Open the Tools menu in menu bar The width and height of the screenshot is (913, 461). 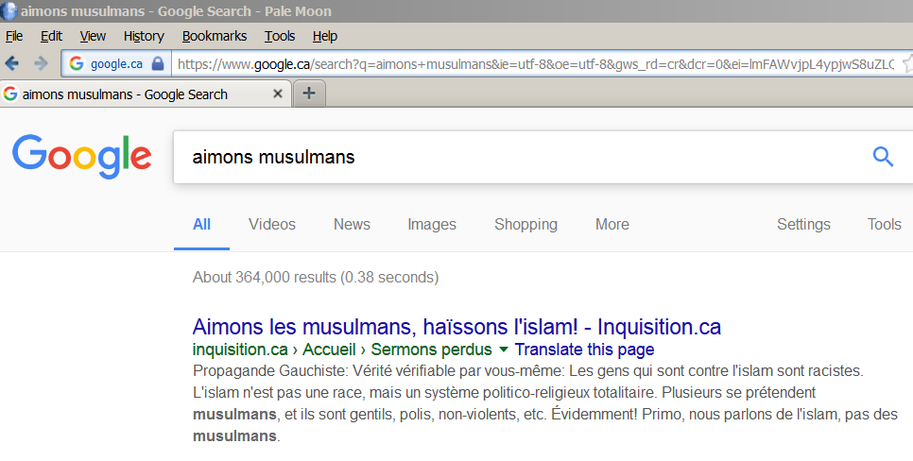coord(280,36)
